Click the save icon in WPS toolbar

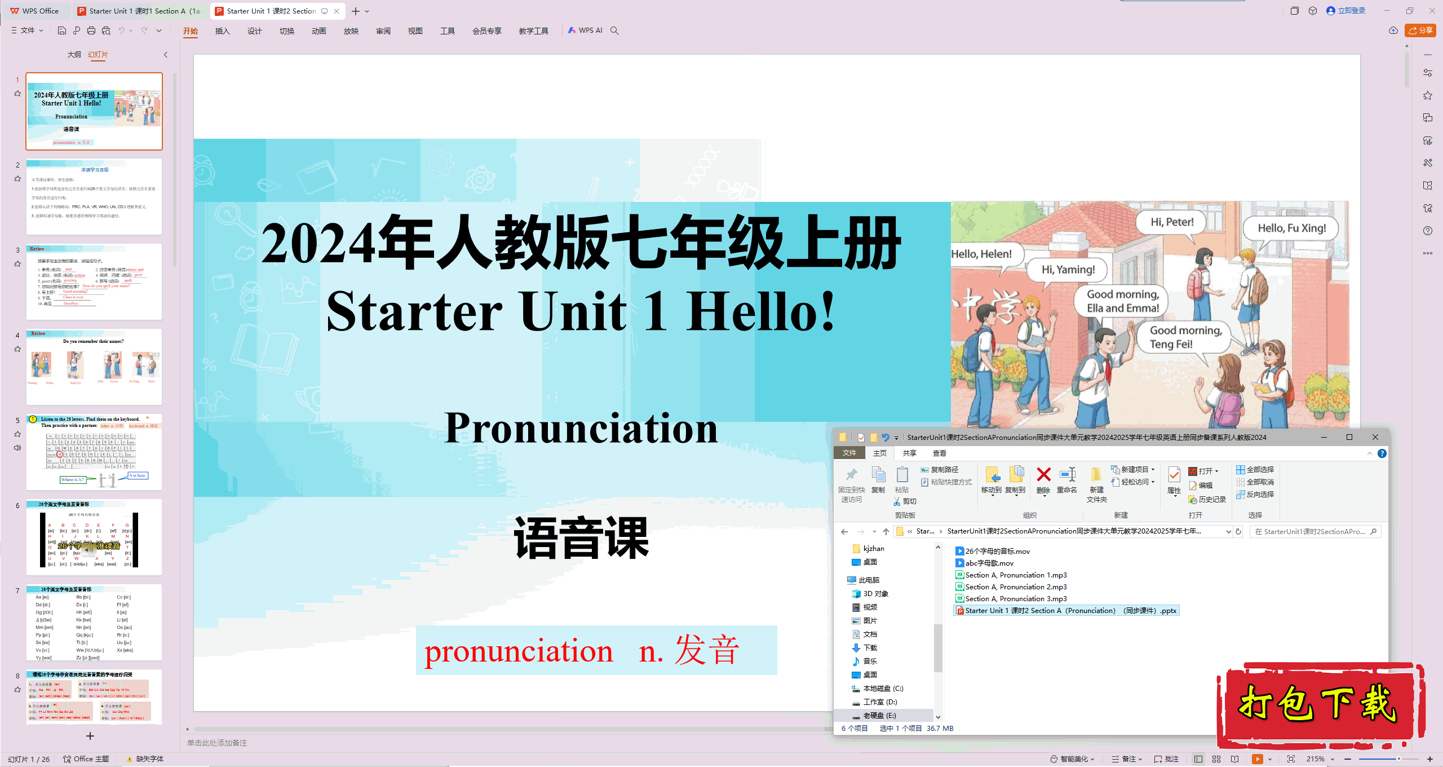(x=62, y=30)
